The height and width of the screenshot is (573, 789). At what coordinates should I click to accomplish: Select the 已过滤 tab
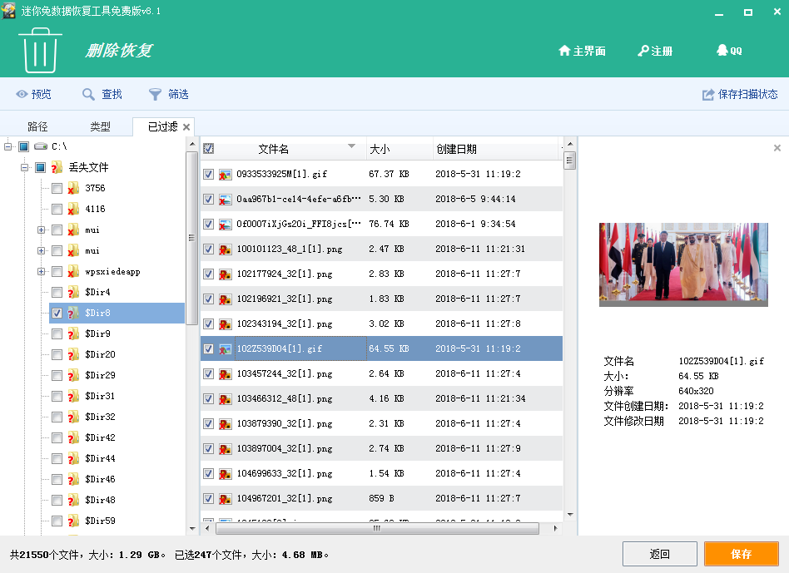coord(162,126)
